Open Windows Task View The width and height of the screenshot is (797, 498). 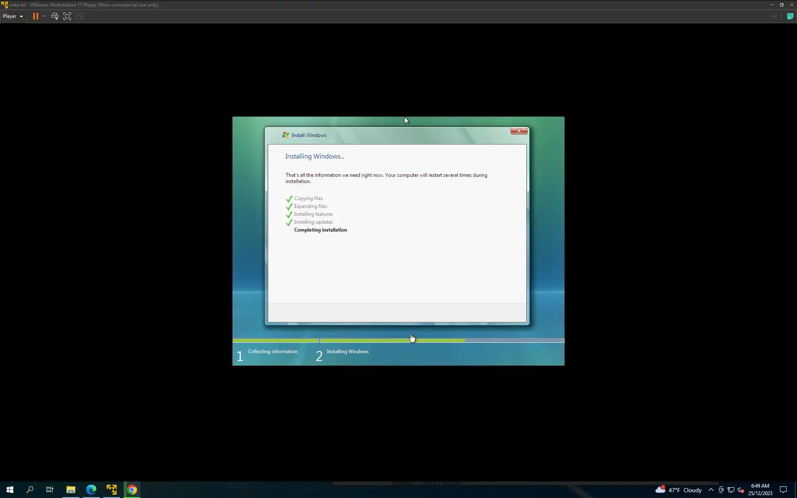click(50, 490)
